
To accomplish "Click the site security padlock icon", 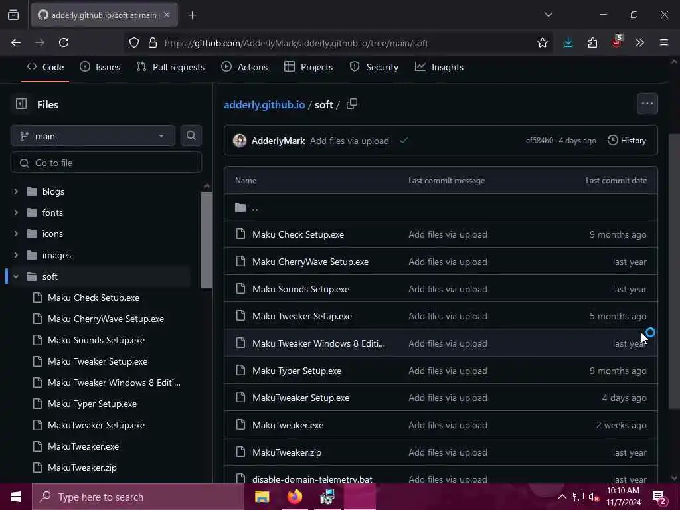I will (152, 42).
